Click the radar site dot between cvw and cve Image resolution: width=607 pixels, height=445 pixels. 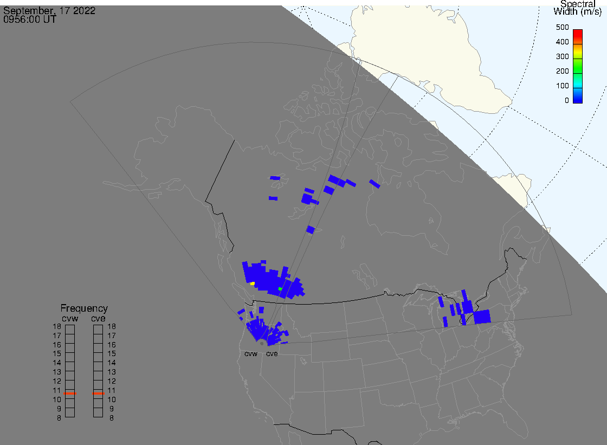[262, 344]
